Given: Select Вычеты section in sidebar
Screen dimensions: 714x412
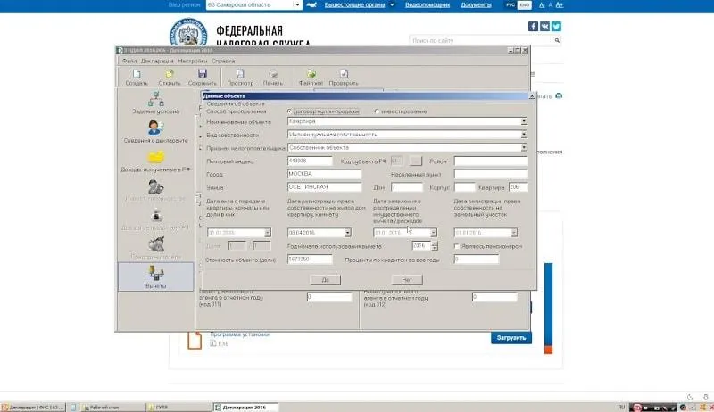Looking at the screenshot, I should [155, 275].
